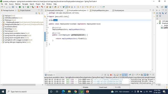Viewport: 168px width, 94px height.
Task: Open Package Explorer view menu dots
Action: point(42,13)
